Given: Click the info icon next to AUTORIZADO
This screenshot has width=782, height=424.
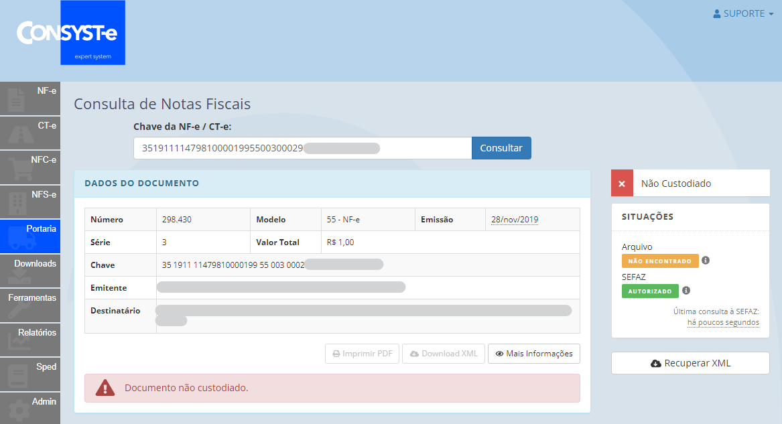Looking at the screenshot, I should [x=686, y=291].
